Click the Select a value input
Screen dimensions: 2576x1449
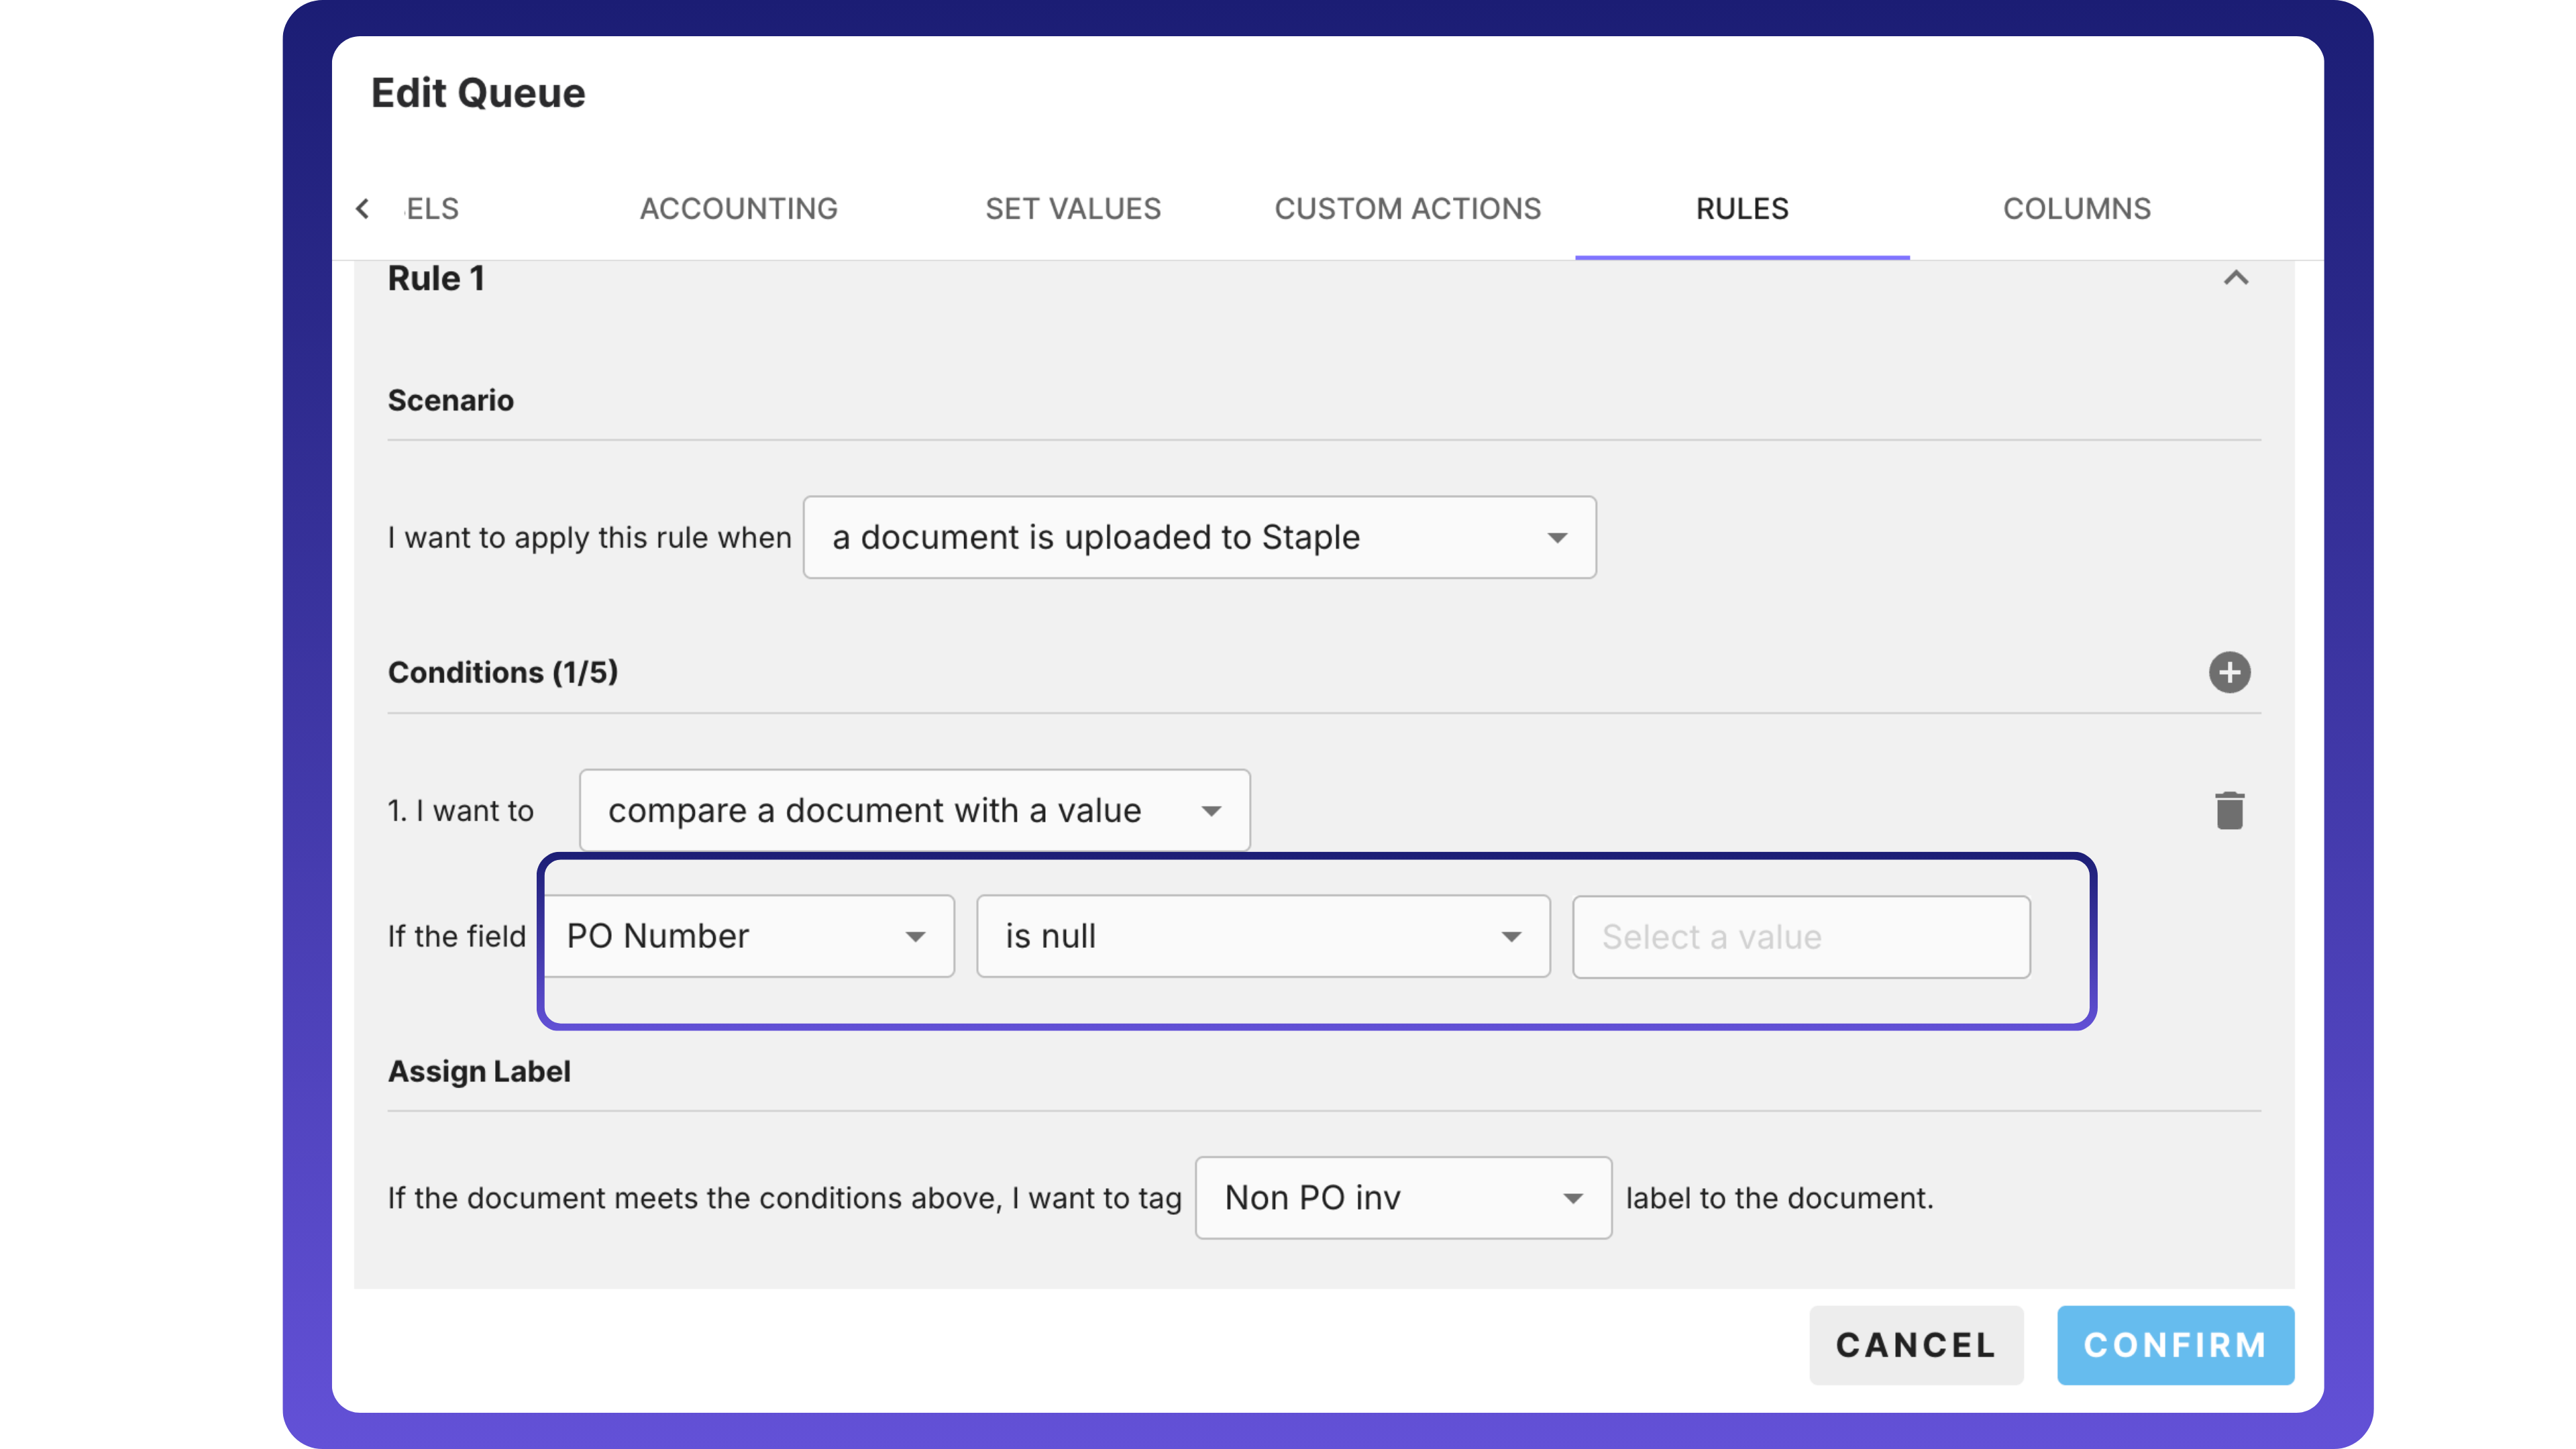tap(1800, 937)
